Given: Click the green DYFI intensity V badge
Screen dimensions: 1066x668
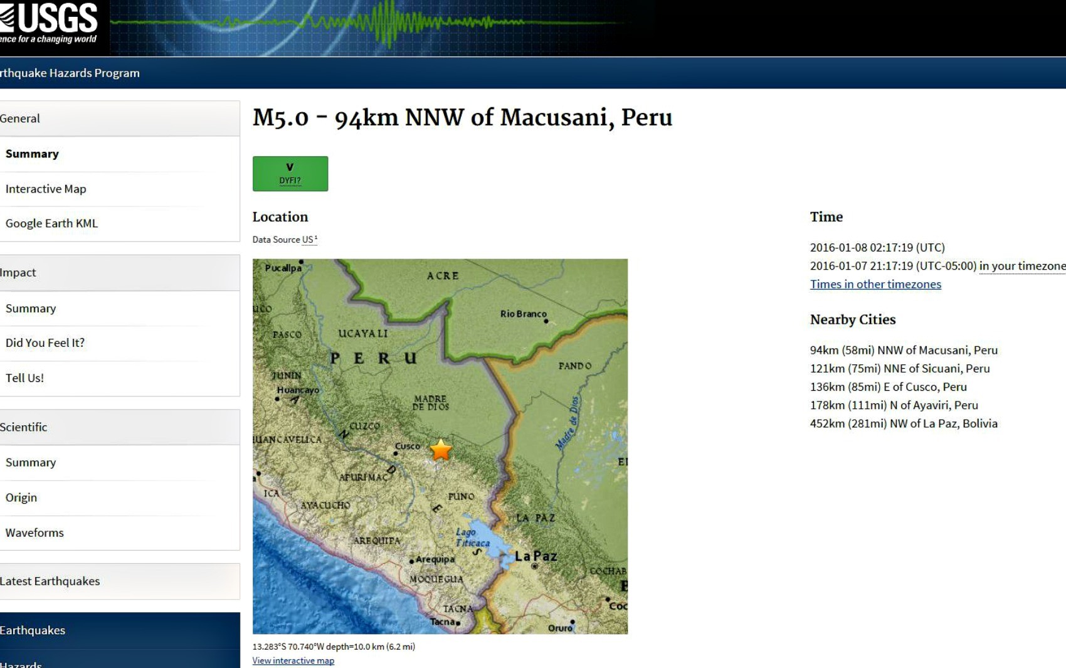Looking at the screenshot, I should pyautogui.click(x=290, y=174).
